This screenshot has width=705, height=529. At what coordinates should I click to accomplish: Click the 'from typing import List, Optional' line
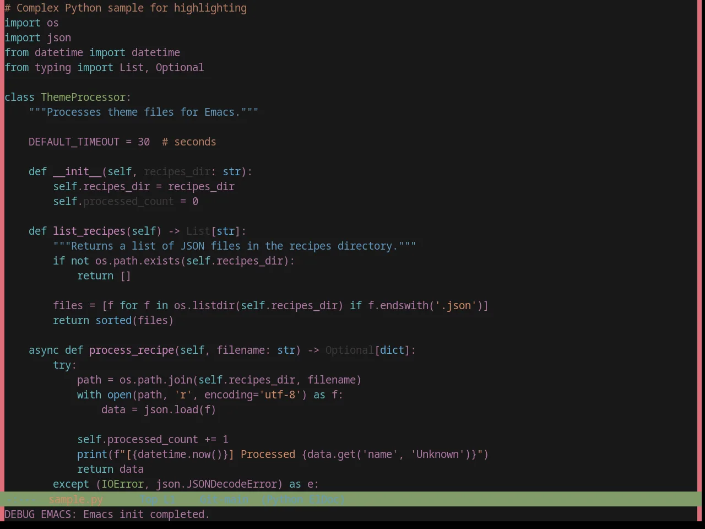104,67
